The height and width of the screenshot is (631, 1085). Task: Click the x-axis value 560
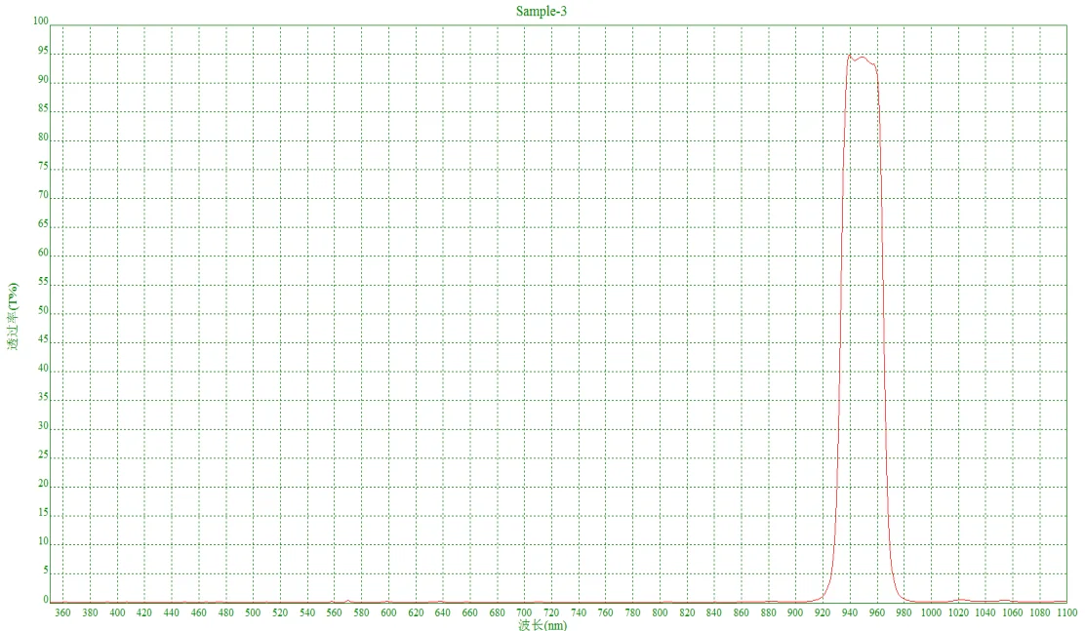pyautogui.click(x=335, y=612)
